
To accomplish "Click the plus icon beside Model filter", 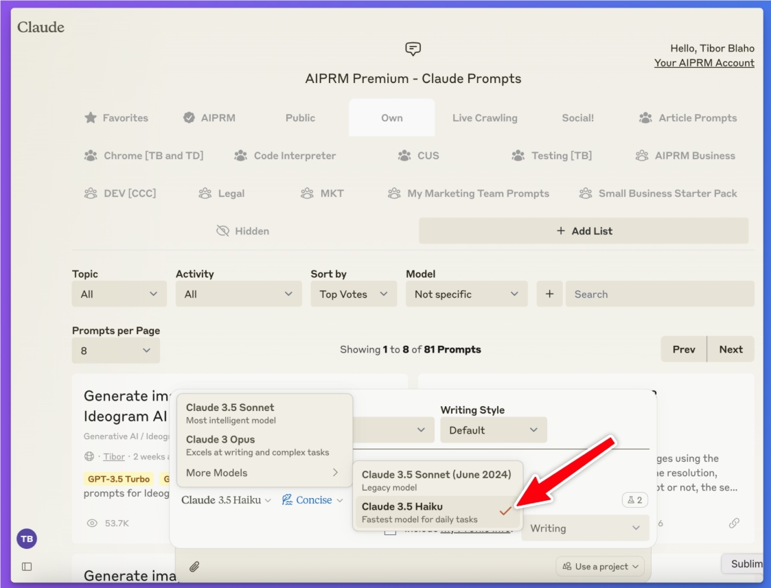I will click(x=549, y=294).
